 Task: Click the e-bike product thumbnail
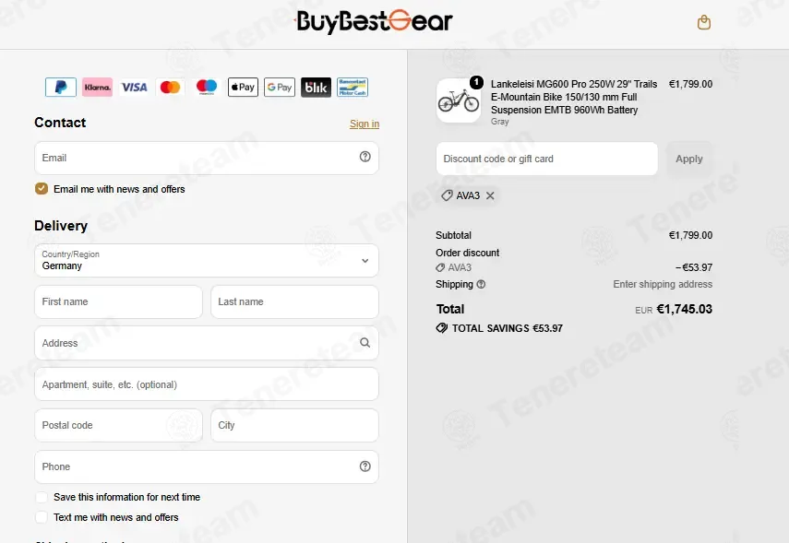coord(459,100)
